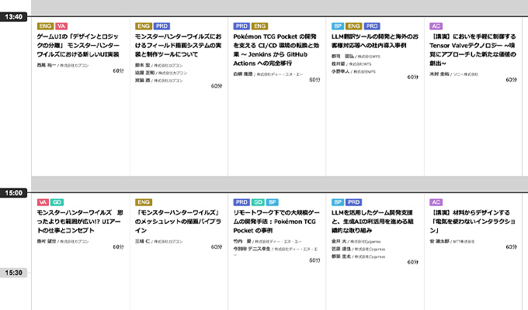Click BP tag on LLM翻訳ツール session
Image resolution: width=528 pixels, height=310 pixels.
(x=338, y=26)
